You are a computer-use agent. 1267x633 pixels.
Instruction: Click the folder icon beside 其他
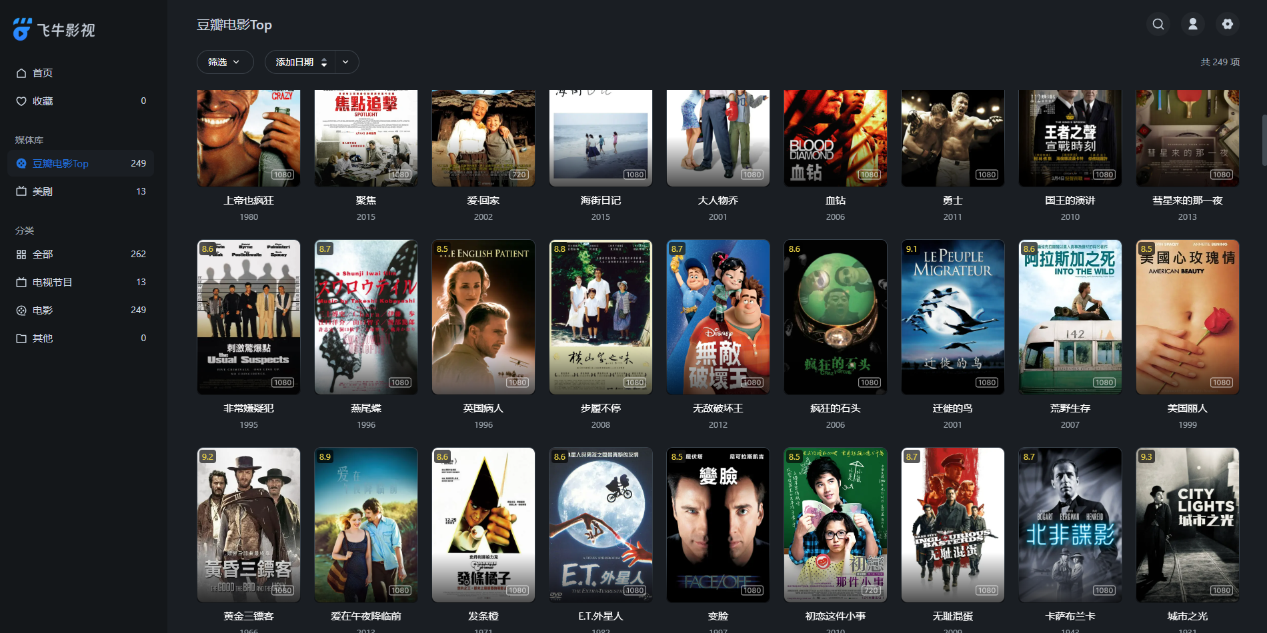tap(21, 338)
